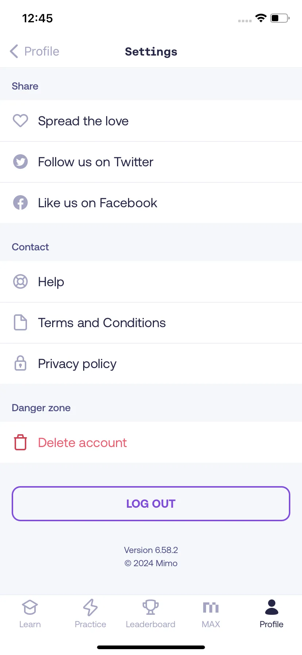Switch to the Practice tab
The height and width of the screenshot is (655, 302).
[x=90, y=614]
